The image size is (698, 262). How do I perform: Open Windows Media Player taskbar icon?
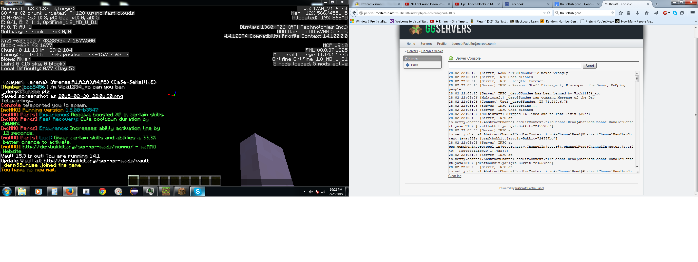coord(38,192)
